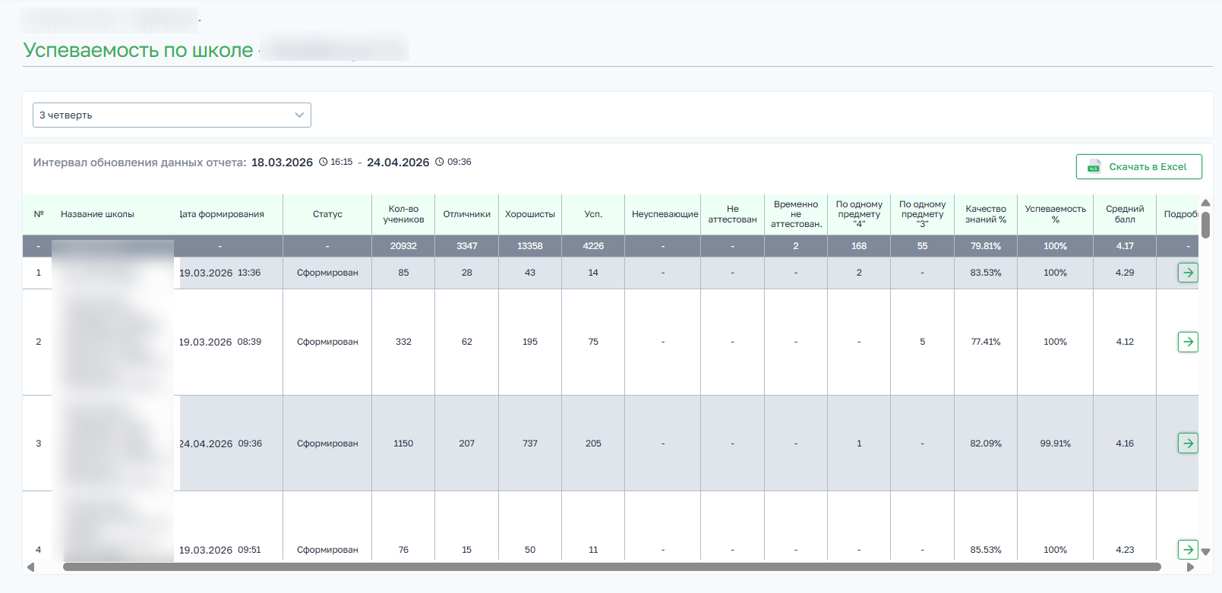This screenshot has height=593, width=1222.
Task: Open the '3 четверть' quarter dropdown
Action: [x=172, y=115]
